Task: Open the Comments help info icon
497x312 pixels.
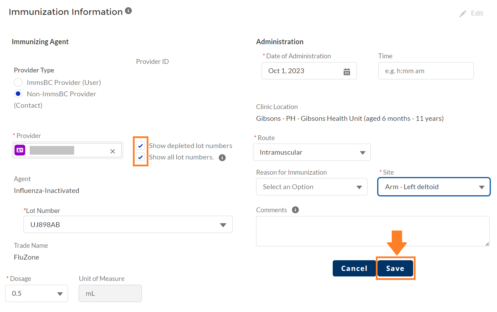Action: pyautogui.click(x=295, y=210)
